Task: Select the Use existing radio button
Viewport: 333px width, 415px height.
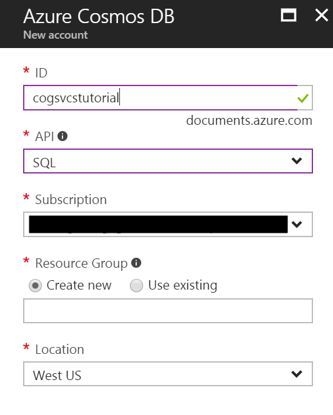Action: click(136, 286)
